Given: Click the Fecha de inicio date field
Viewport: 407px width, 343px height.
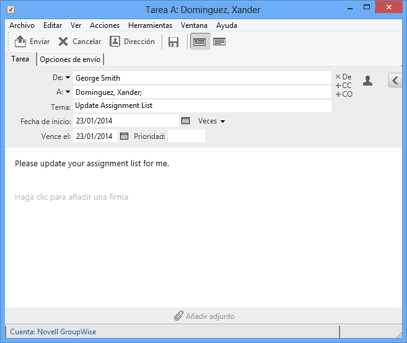Looking at the screenshot, I should pyautogui.click(x=126, y=120).
